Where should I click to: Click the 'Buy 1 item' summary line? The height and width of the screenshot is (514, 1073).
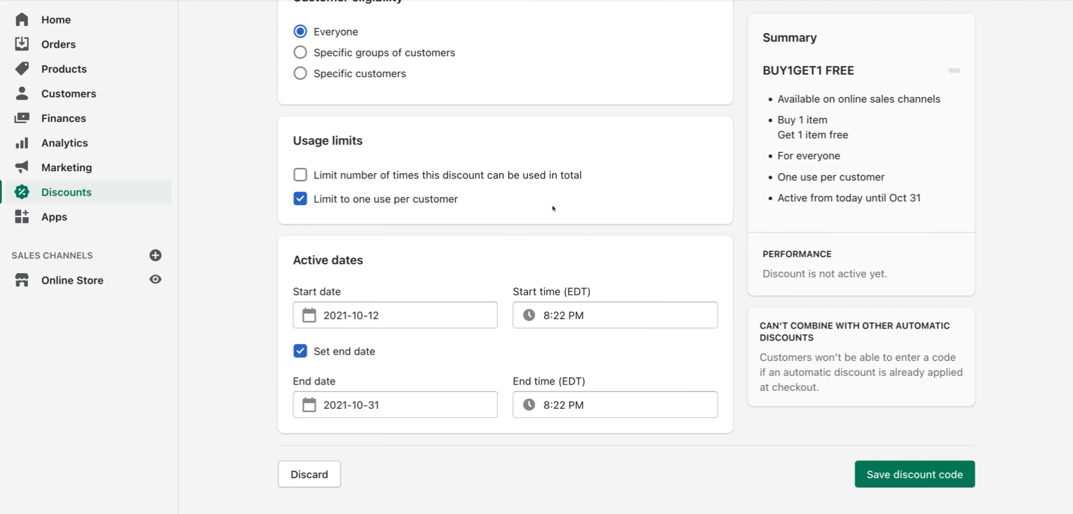[802, 119]
